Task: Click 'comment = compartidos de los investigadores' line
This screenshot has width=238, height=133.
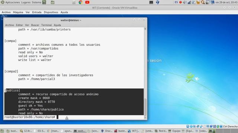Action: coord(56,75)
